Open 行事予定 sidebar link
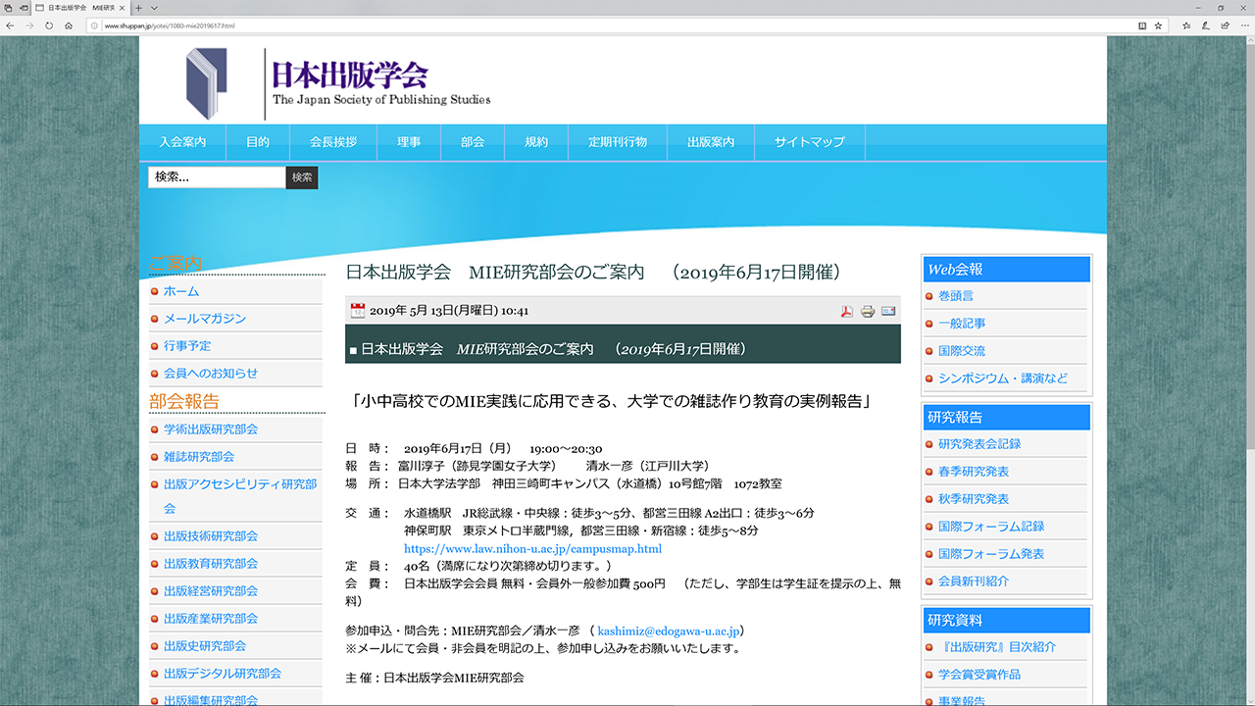 click(187, 346)
